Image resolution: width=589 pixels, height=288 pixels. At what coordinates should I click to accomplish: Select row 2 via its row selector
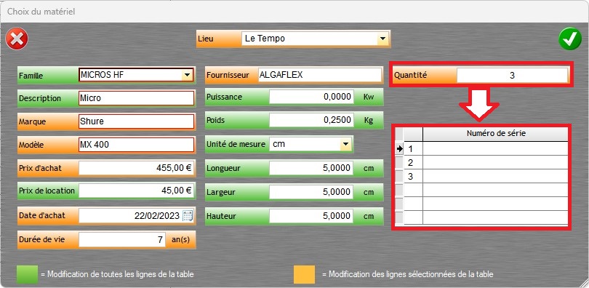click(x=399, y=163)
